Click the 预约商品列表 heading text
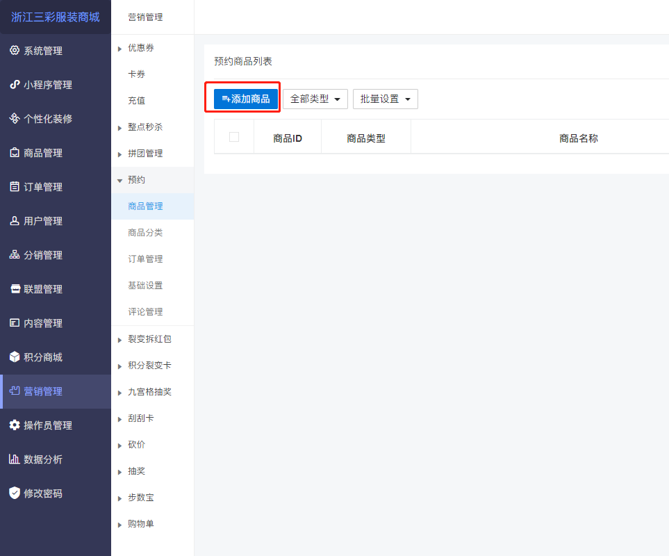 click(243, 61)
